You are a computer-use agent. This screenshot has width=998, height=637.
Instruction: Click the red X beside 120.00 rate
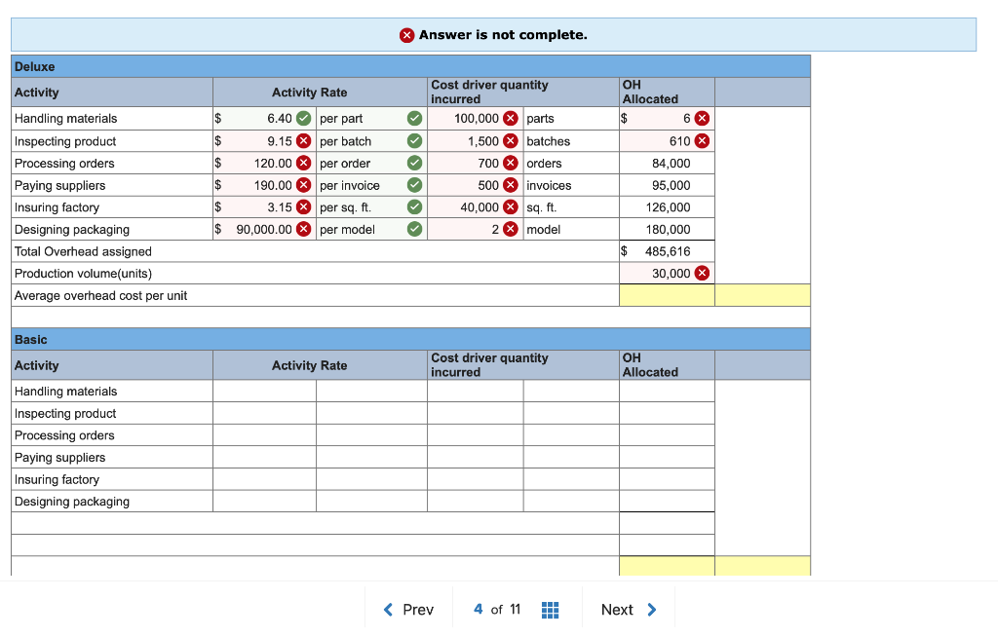coord(304,163)
